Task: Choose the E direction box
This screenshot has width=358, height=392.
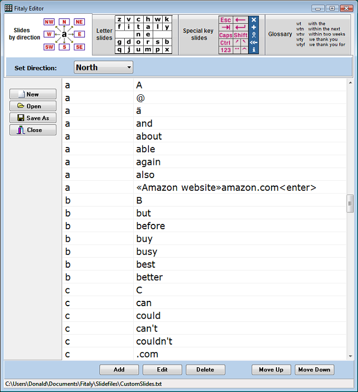Action: [79, 34]
